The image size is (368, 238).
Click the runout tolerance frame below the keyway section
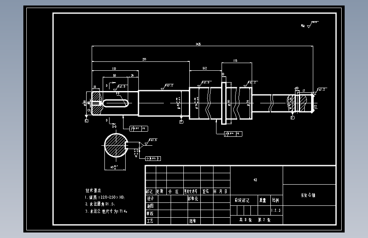(x=139, y=129)
